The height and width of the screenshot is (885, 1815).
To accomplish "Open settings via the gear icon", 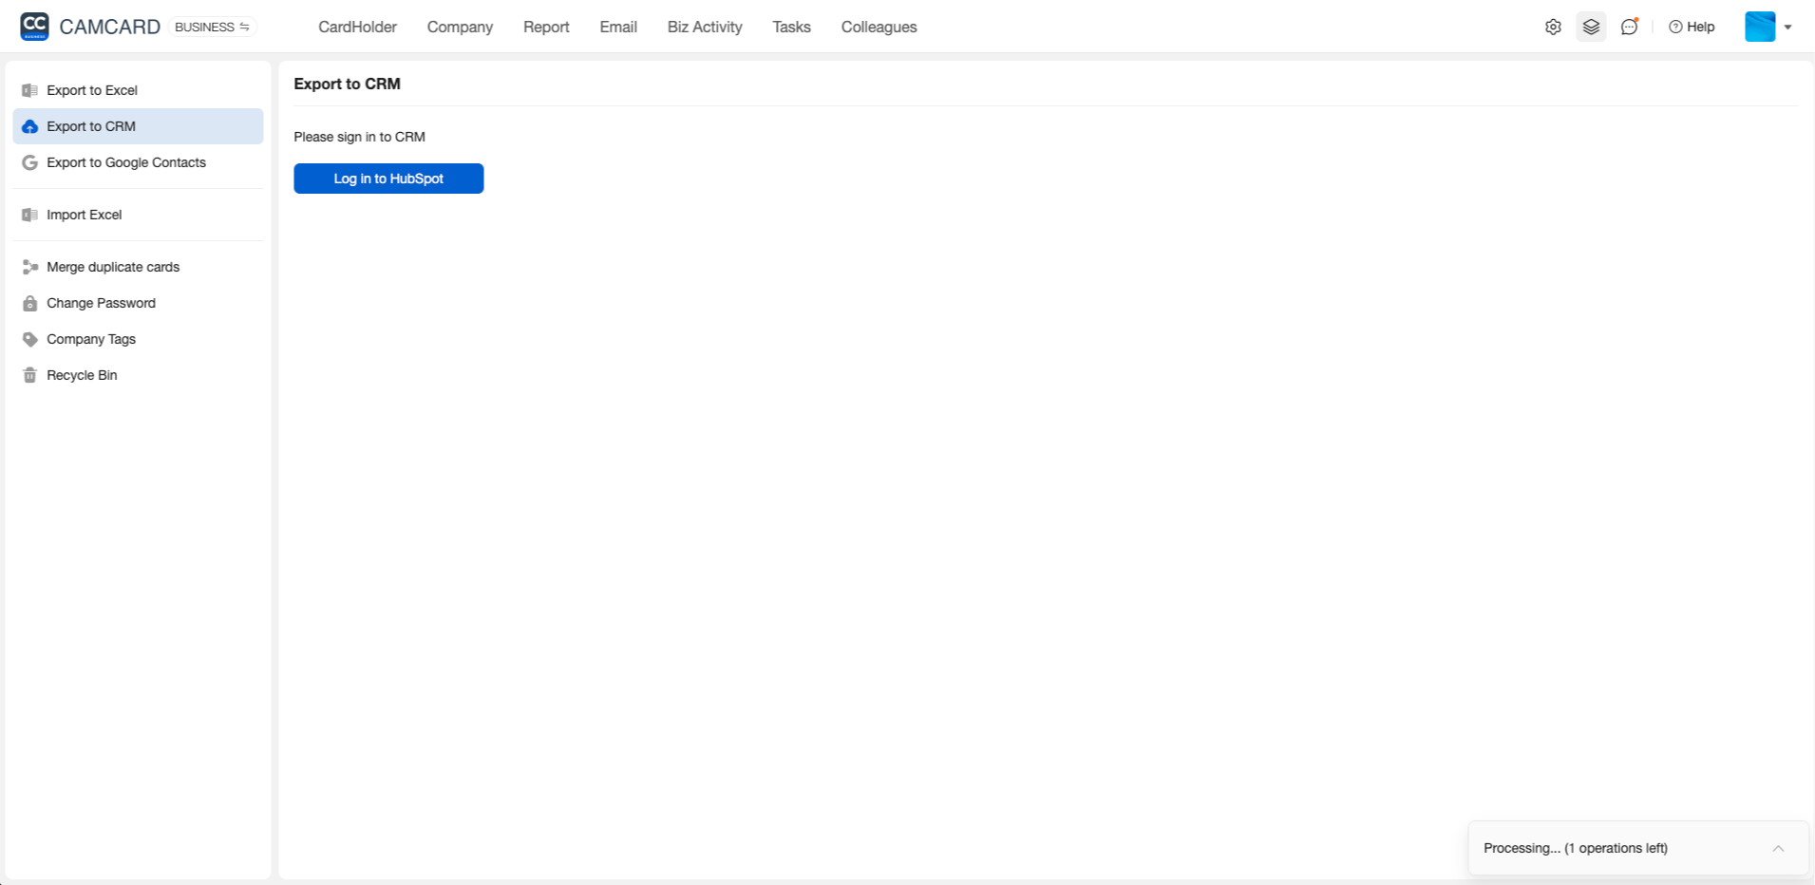I will [1553, 27].
